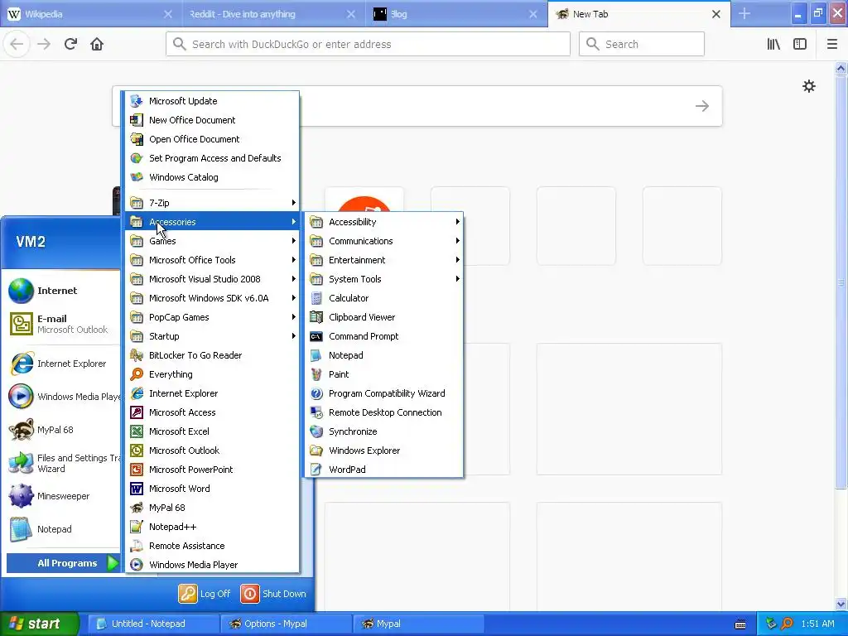Launch WordPad
Image resolution: width=848 pixels, height=636 pixels.
383,470
